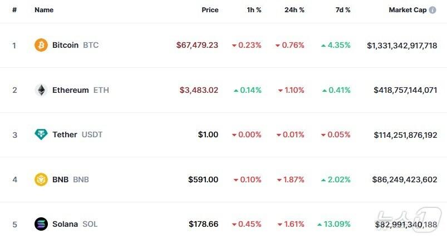Screen dimensions: 447x239
Task: Open the Ethereum name link
Action: (70, 90)
